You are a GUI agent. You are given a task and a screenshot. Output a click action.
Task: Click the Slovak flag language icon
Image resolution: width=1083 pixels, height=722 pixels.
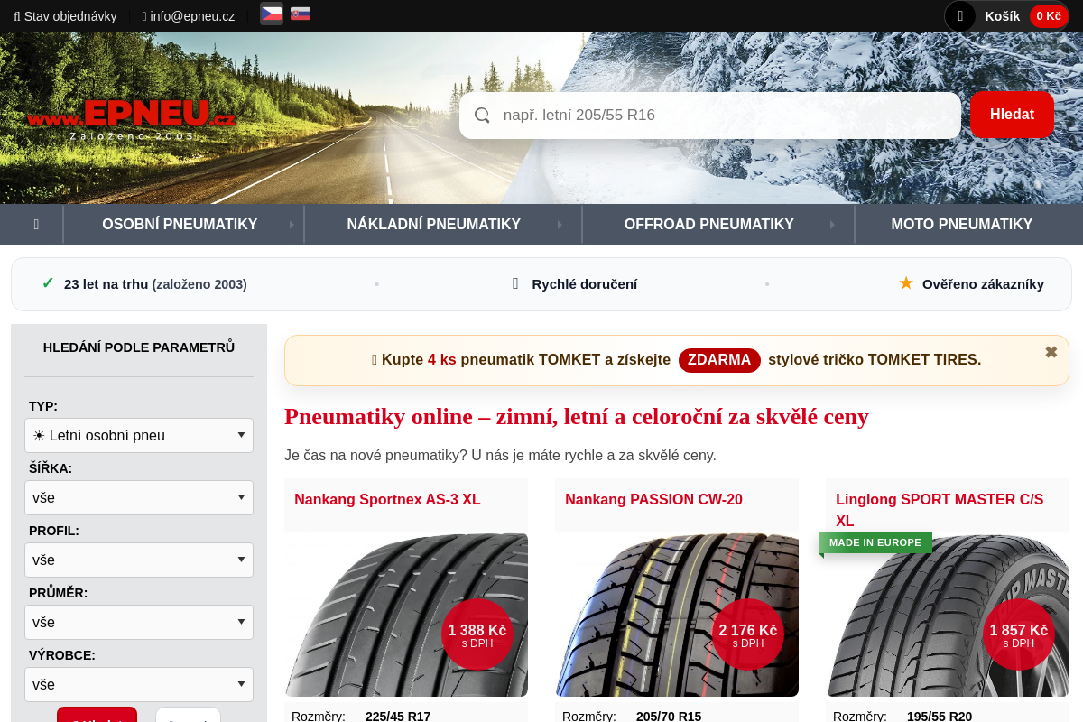301,14
